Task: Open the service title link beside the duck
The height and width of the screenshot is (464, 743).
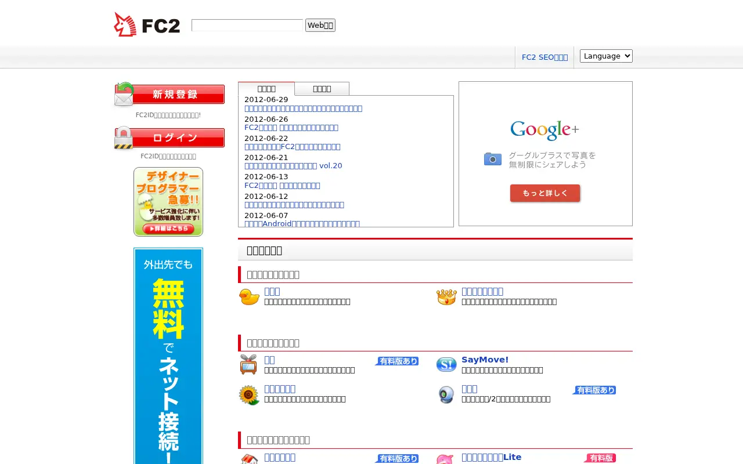Action: click(x=272, y=291)
